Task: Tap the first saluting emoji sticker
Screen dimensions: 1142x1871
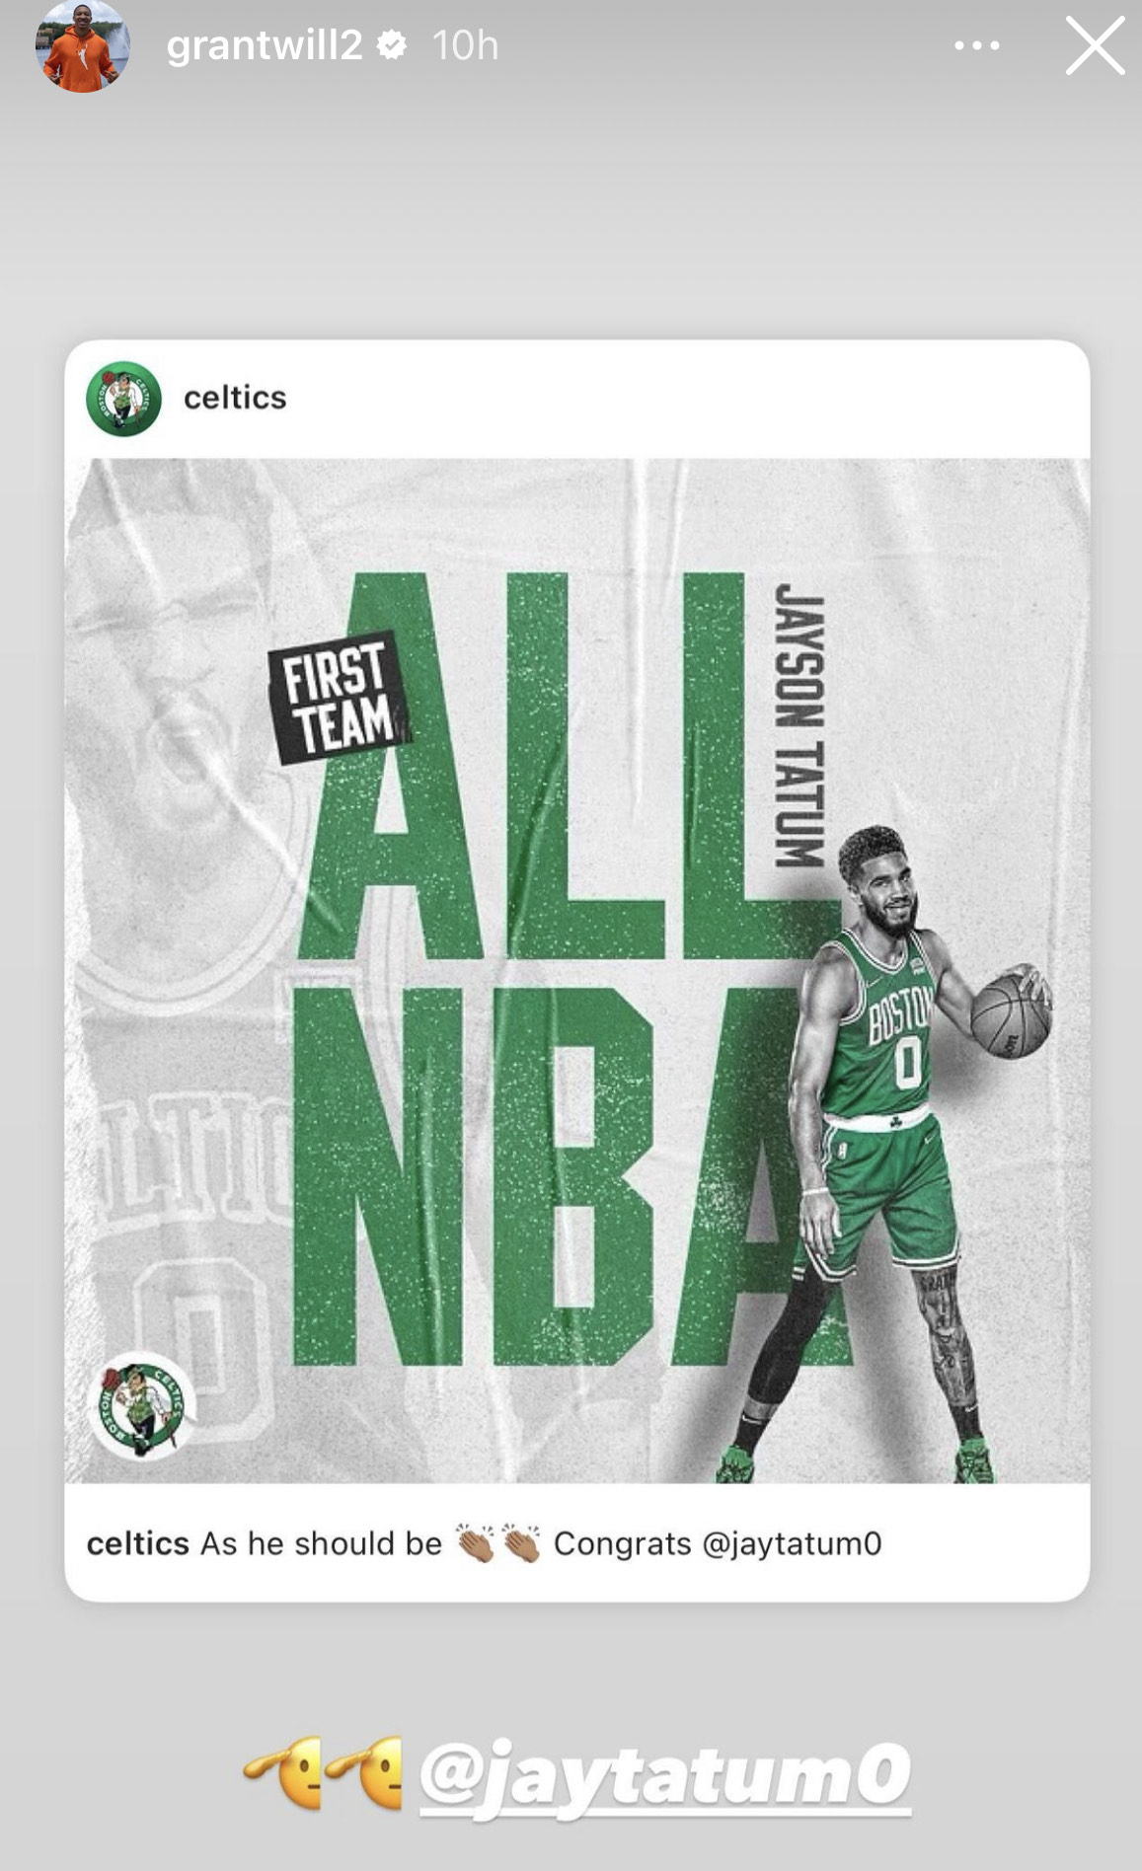Action: pyautogui.click(x=284, y=1772)
